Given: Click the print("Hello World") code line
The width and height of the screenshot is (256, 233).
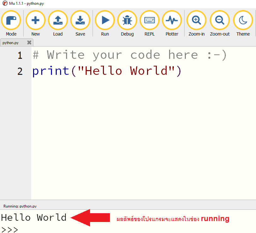Looking at the screenshot, I should [x=107, y=71].
